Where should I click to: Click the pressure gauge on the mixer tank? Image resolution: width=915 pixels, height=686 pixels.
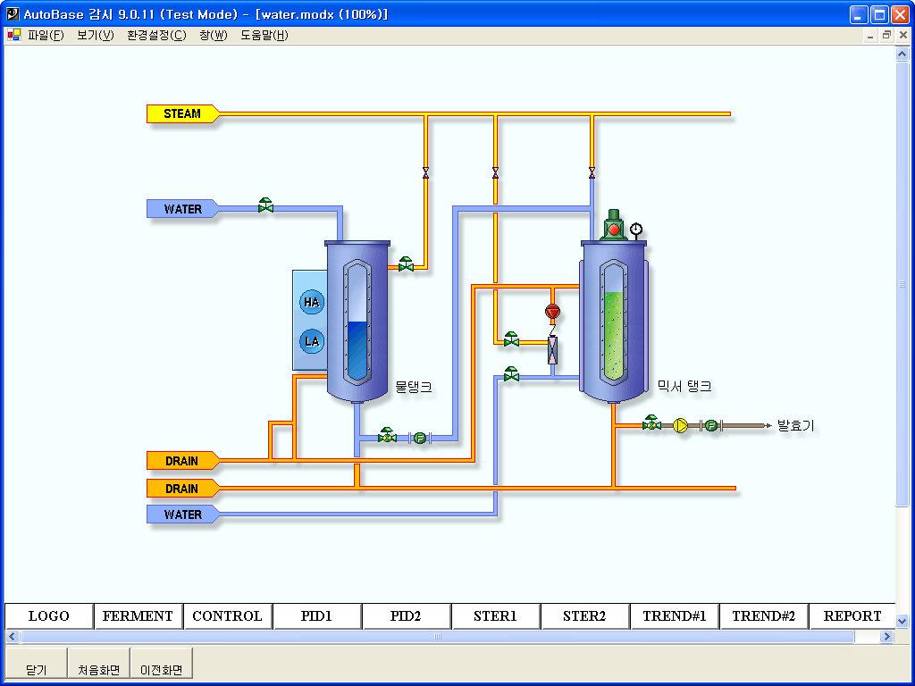(635, 230)
